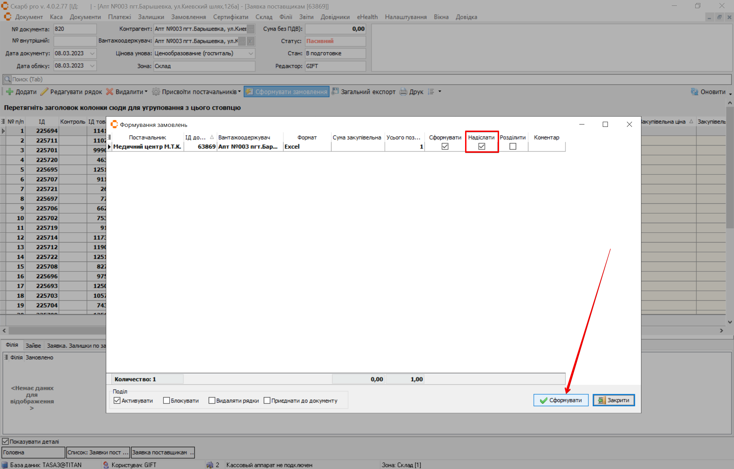Open the Дата документу dropdown

click(92, 53)
